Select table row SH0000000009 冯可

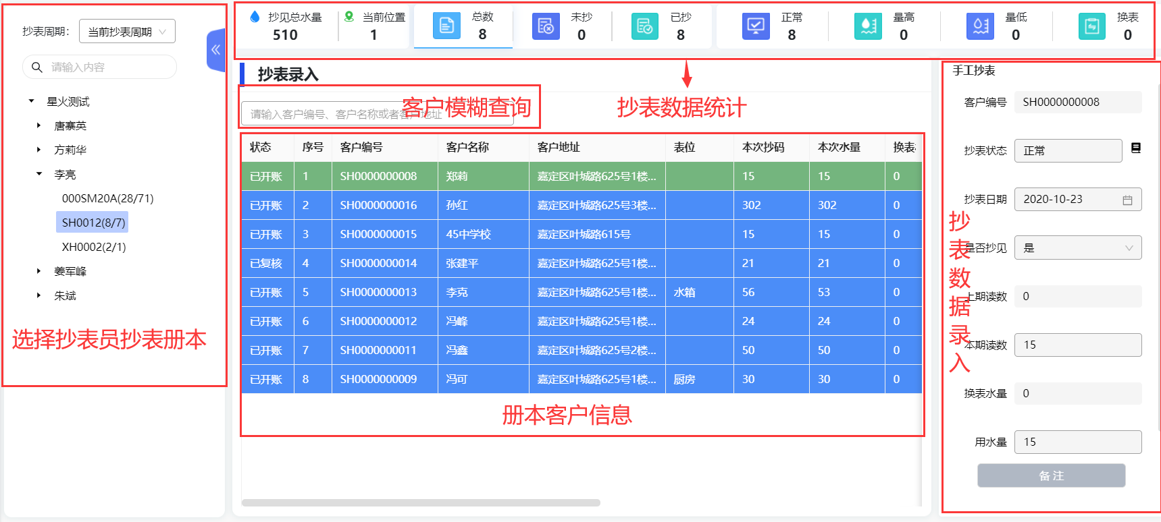coord(582,379)
